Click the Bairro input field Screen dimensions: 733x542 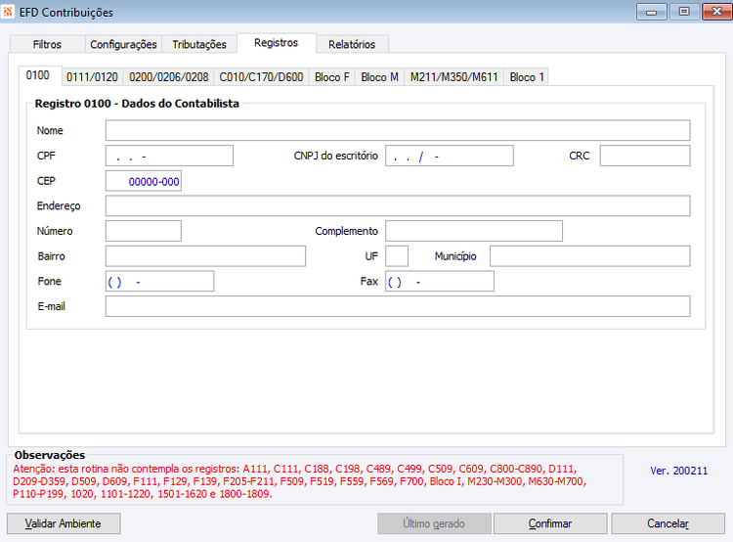(205, 256)
